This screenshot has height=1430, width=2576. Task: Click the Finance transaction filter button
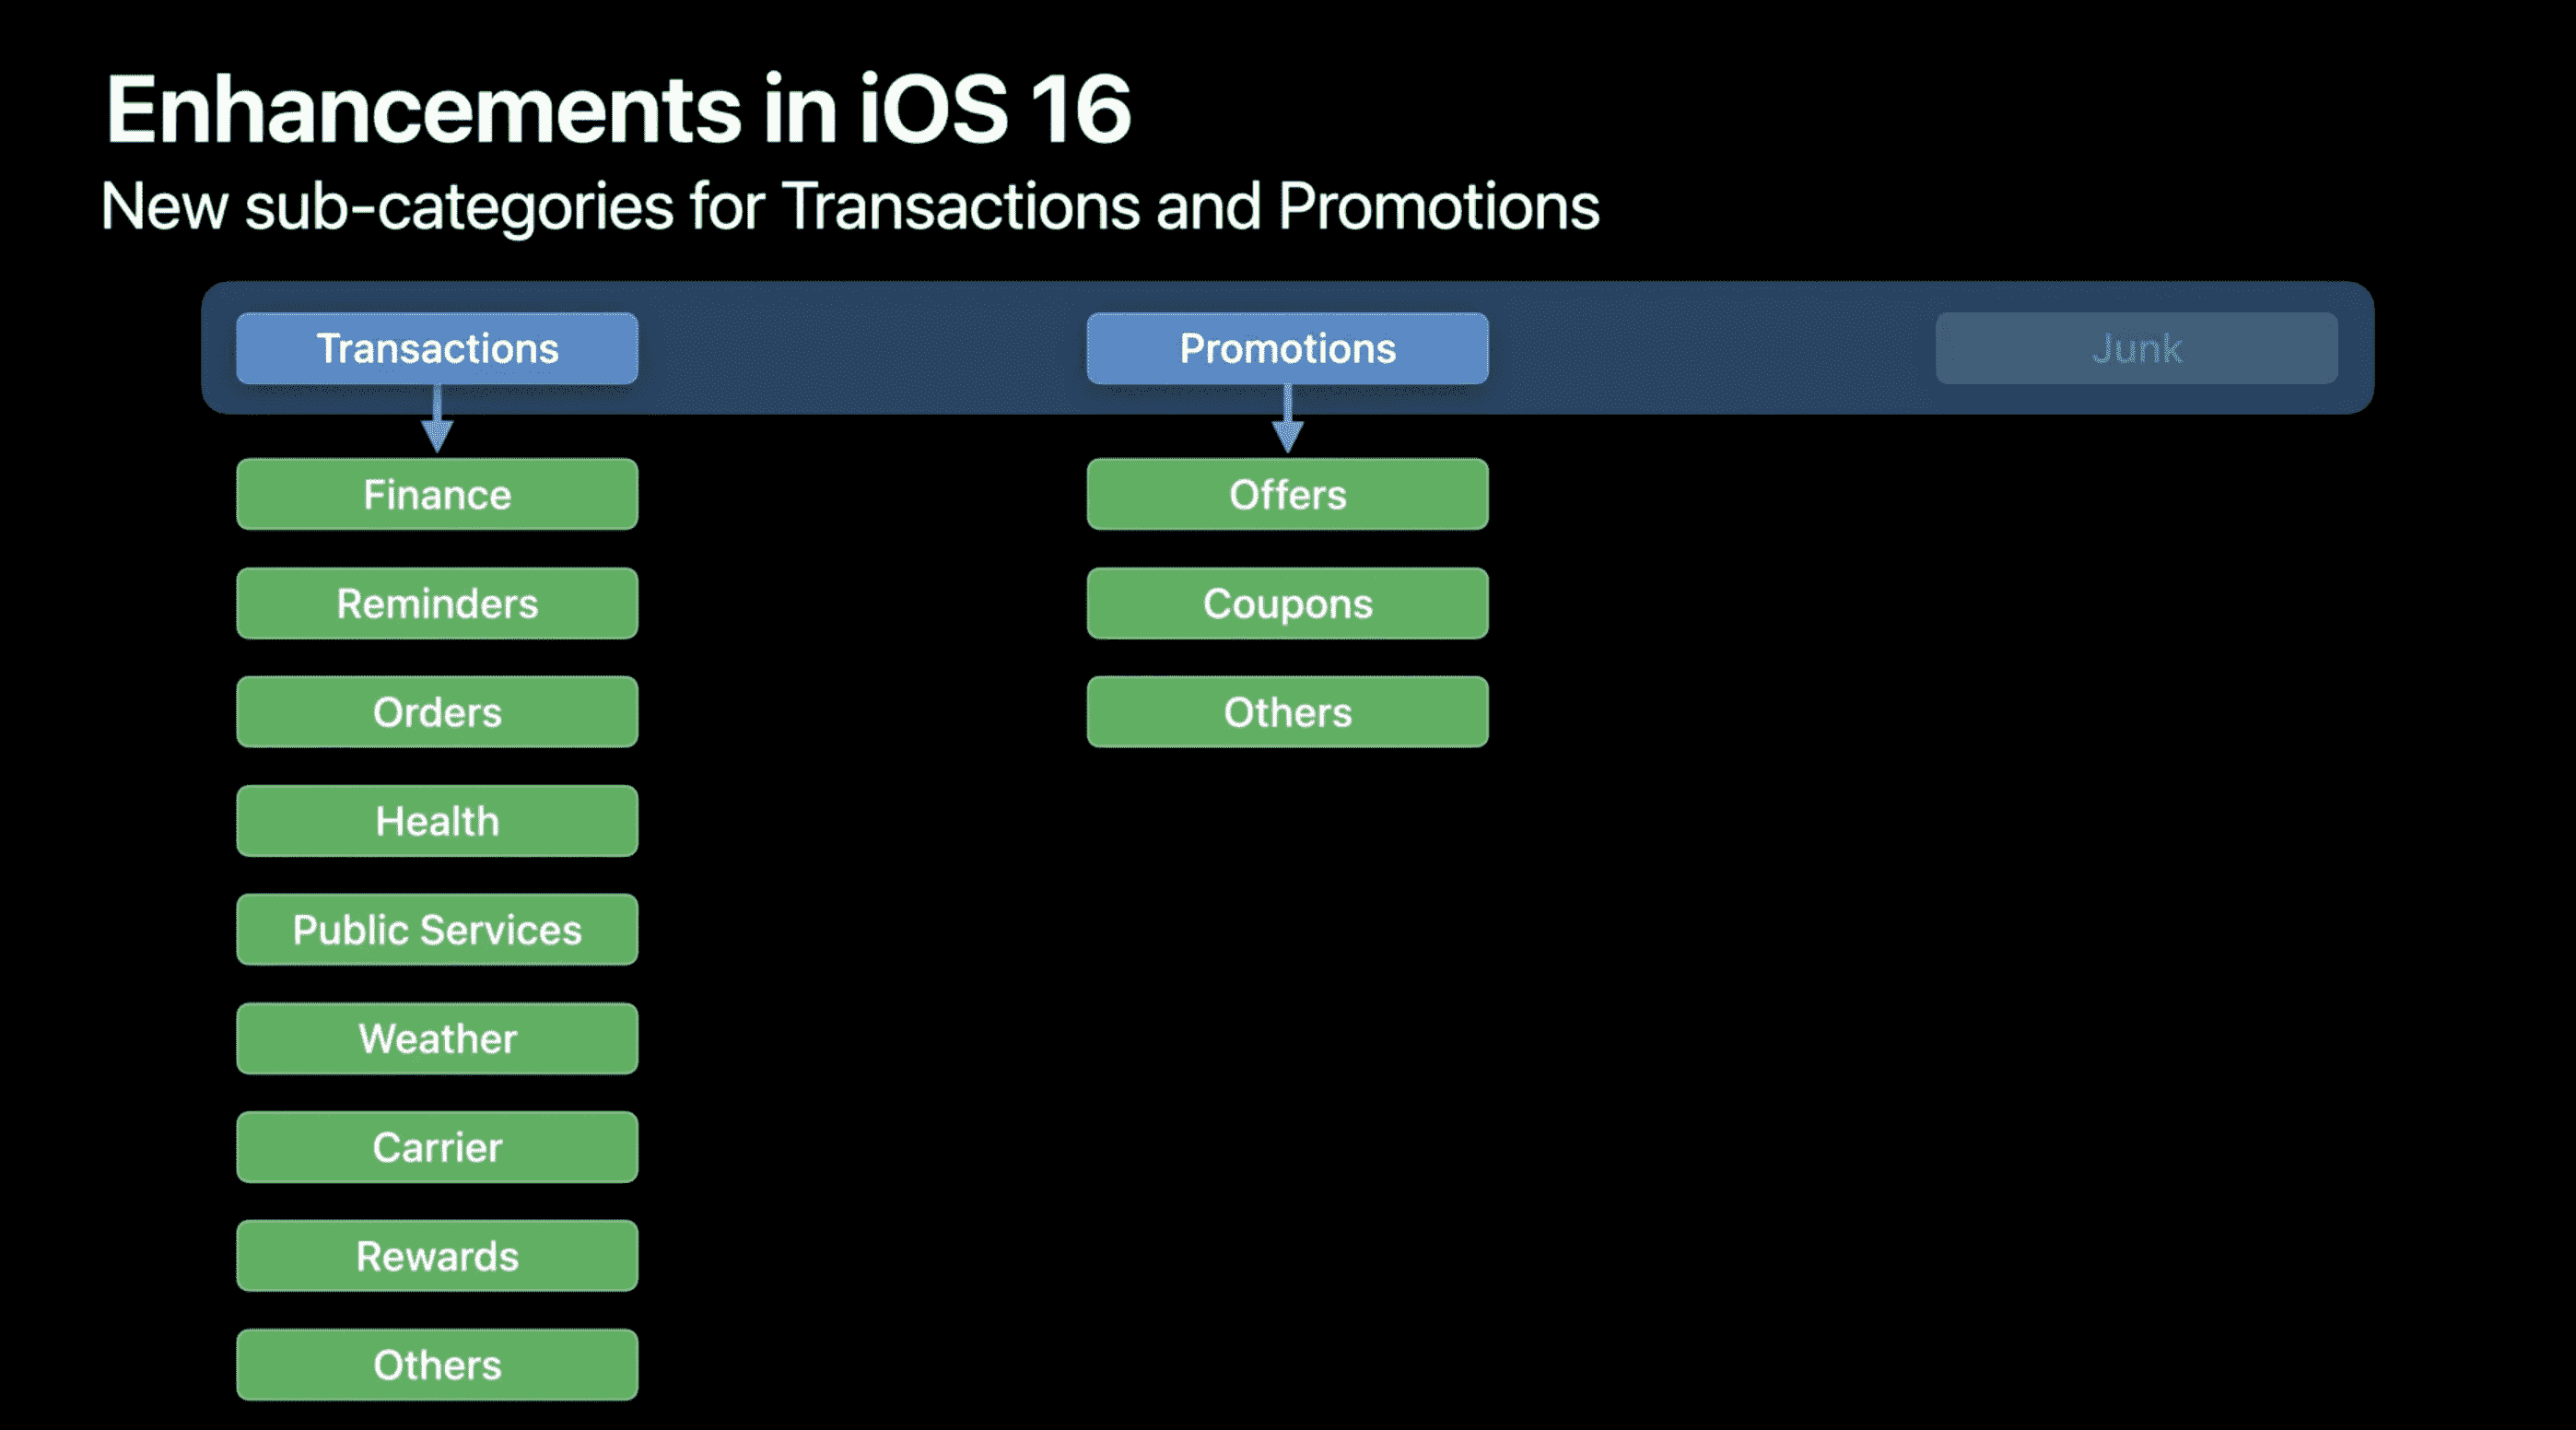[437, 493]
